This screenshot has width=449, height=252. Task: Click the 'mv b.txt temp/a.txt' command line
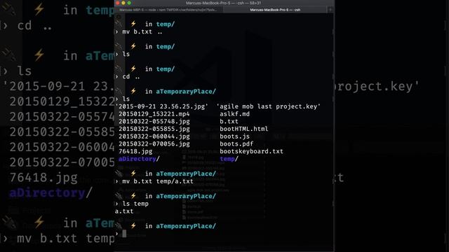158,181
